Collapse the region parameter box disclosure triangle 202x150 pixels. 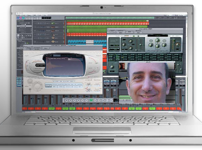pos(18,21)
